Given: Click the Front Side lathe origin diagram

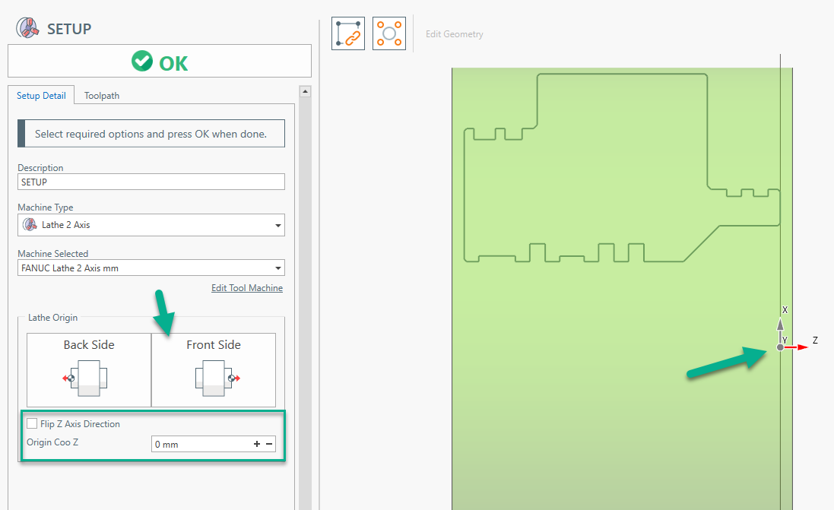Looking at the screenshot, I should (x=214, y=377).
